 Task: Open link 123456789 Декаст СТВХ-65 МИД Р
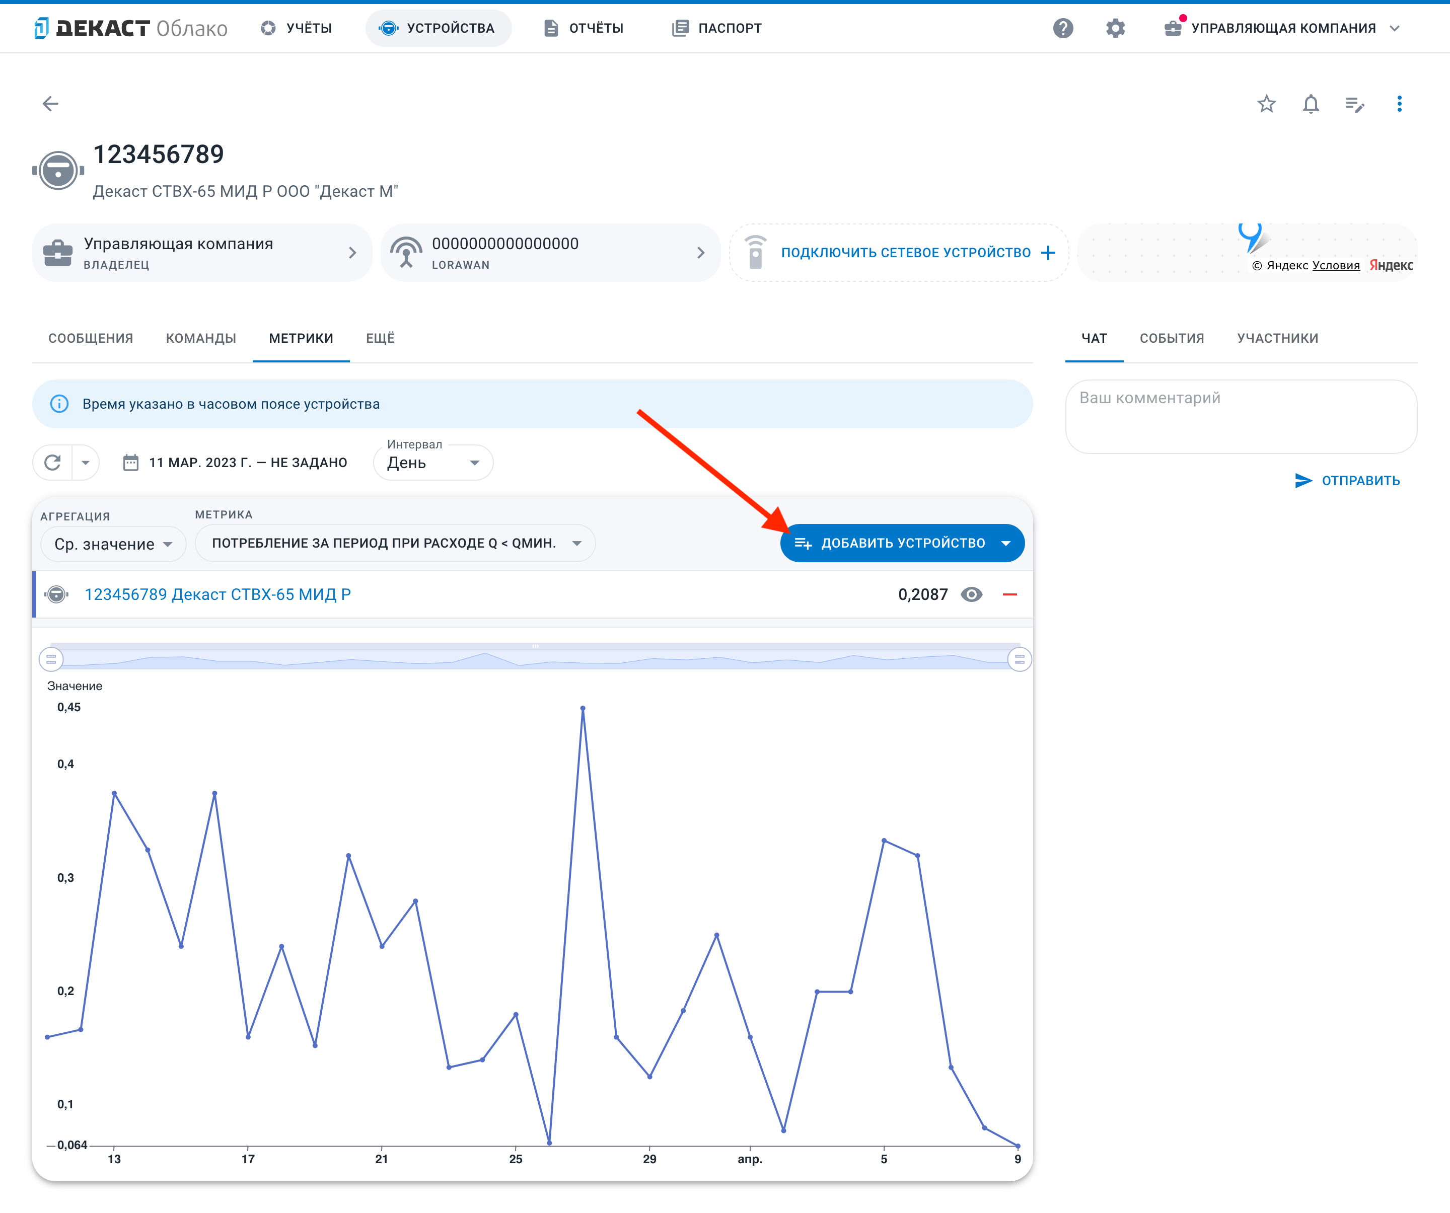click(x=217, y=594)
